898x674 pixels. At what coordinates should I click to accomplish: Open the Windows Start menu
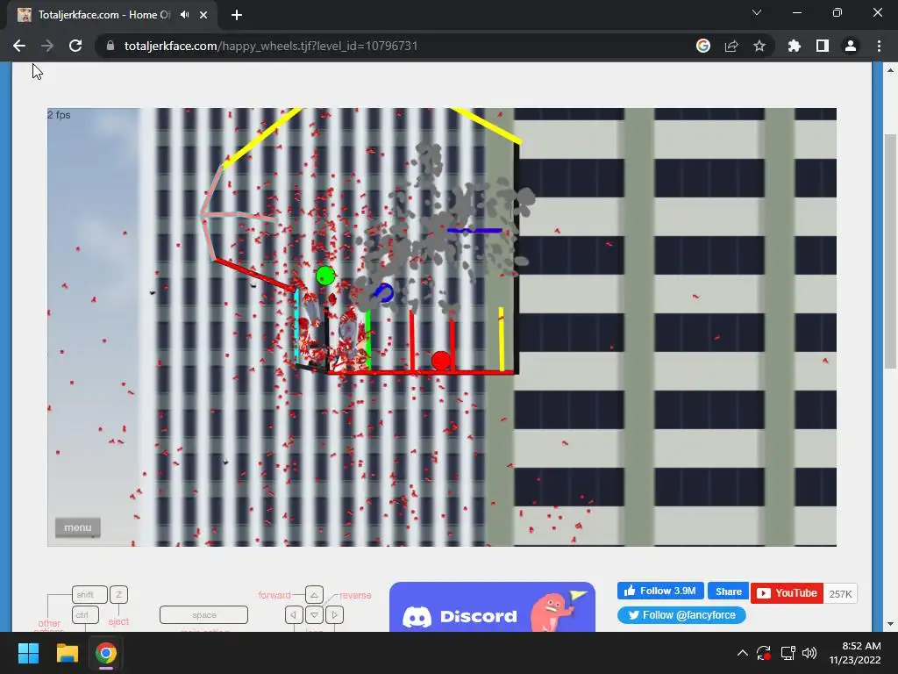pyautogui.click(x=28, y=653)
